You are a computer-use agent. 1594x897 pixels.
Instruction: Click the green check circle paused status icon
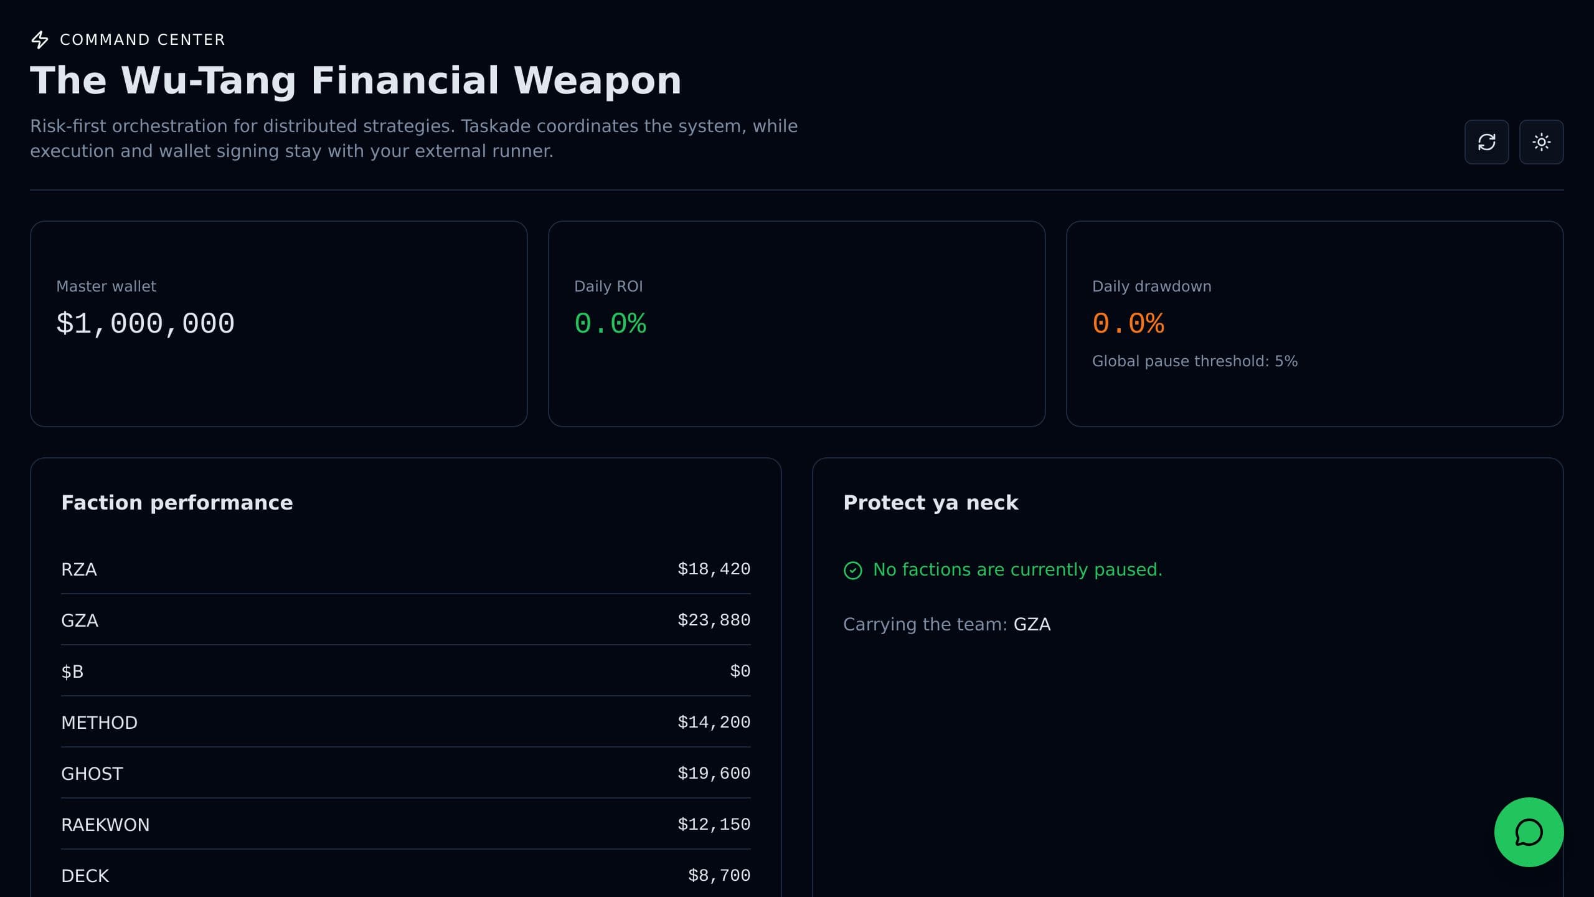[852, 570]
